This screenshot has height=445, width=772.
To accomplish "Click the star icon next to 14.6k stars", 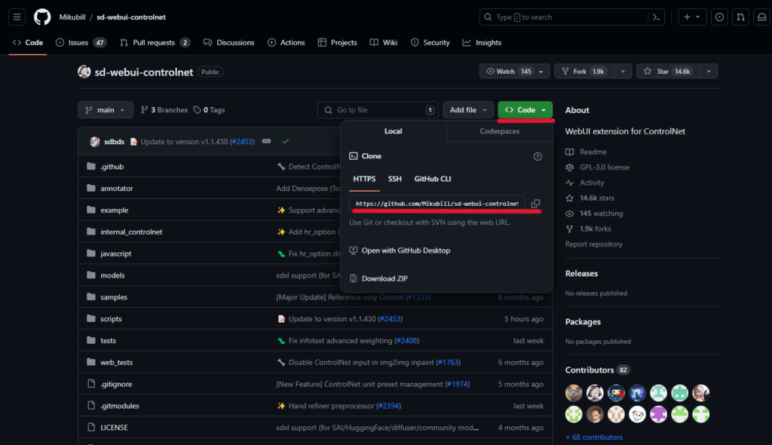I will pos(570,198).
